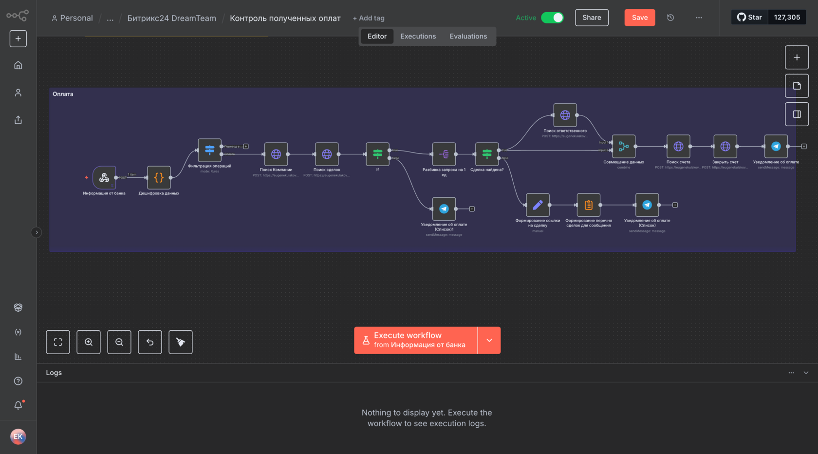The image size is (818, 454).
Task: Expand the left sidebar with the chevron
Action: [37, 232]
